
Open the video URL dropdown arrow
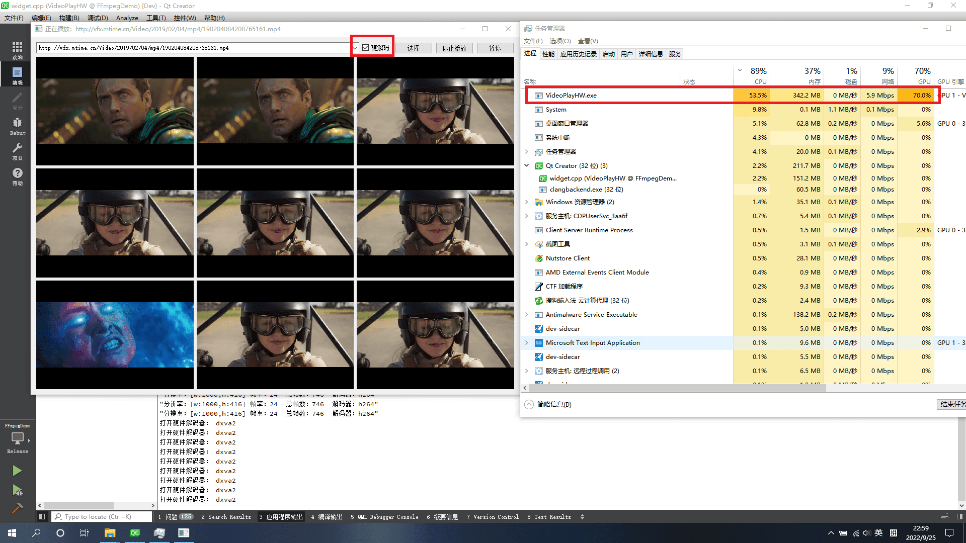pyautogui.click(x=355, y=48)
